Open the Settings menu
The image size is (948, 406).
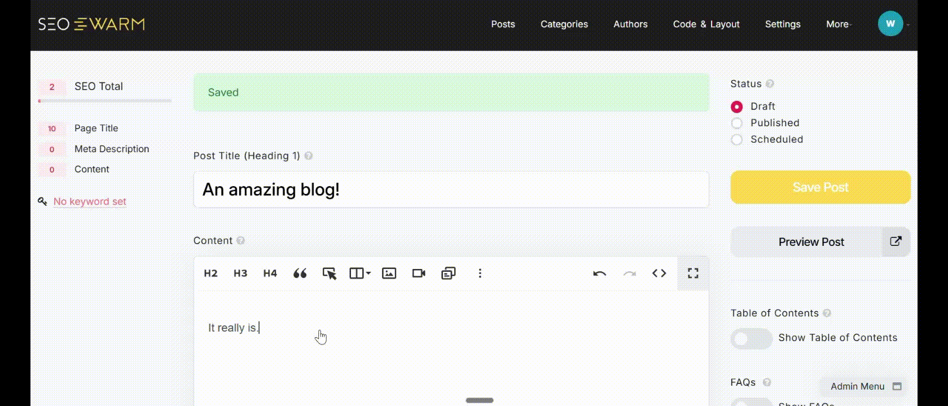click(x=783, y=24)
